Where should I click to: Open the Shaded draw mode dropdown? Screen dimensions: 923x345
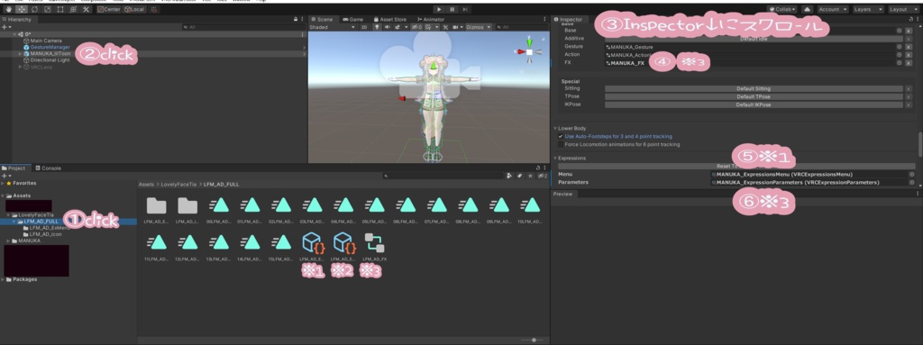(x=333, y=27)
